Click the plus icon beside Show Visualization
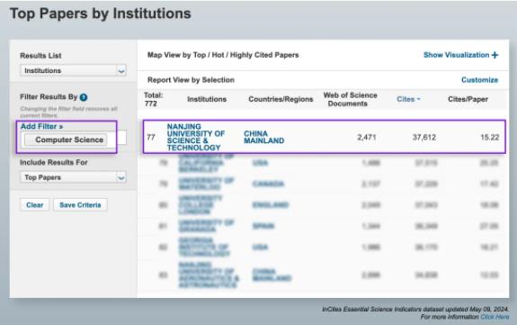Viewport: 517px width, 325px height. coord(495,55)
